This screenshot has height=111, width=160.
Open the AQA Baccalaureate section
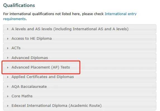[80, 87]
